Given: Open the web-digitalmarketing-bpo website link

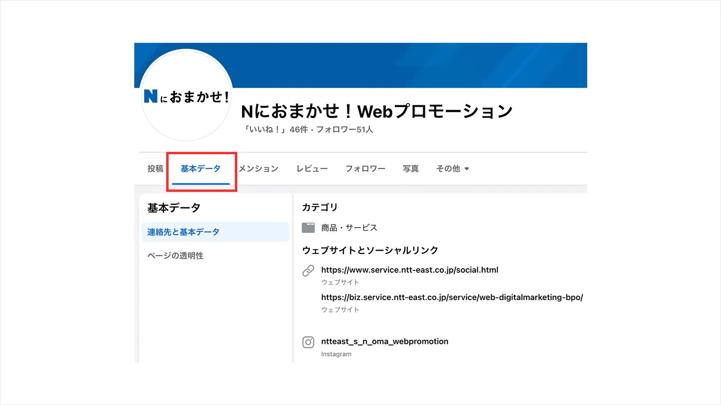Looking at the screenshot, I should 452,297.
